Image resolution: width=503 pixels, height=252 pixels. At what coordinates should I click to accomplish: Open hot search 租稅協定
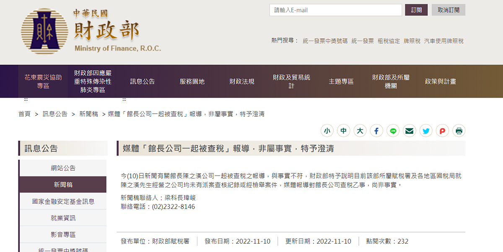(x=389, y=41)
